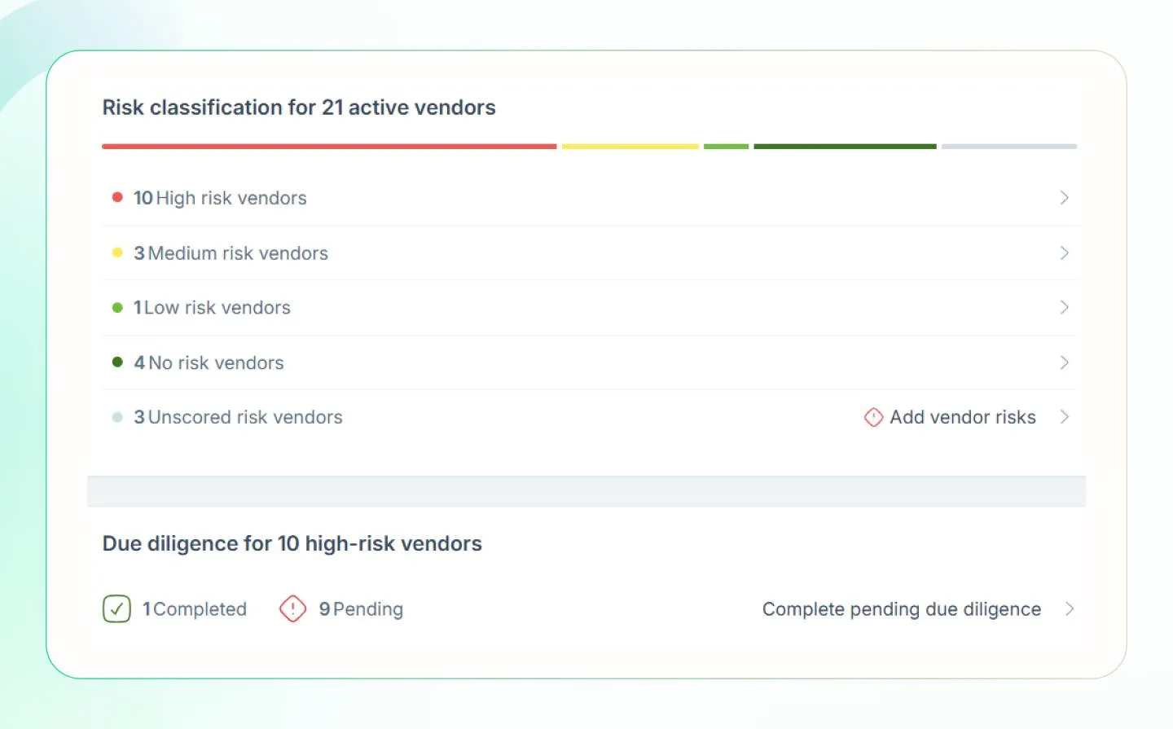Click the red warning icon beside 9 Pending
Viewport: 1173px width, 729px height.
click(x=293, y=608)
